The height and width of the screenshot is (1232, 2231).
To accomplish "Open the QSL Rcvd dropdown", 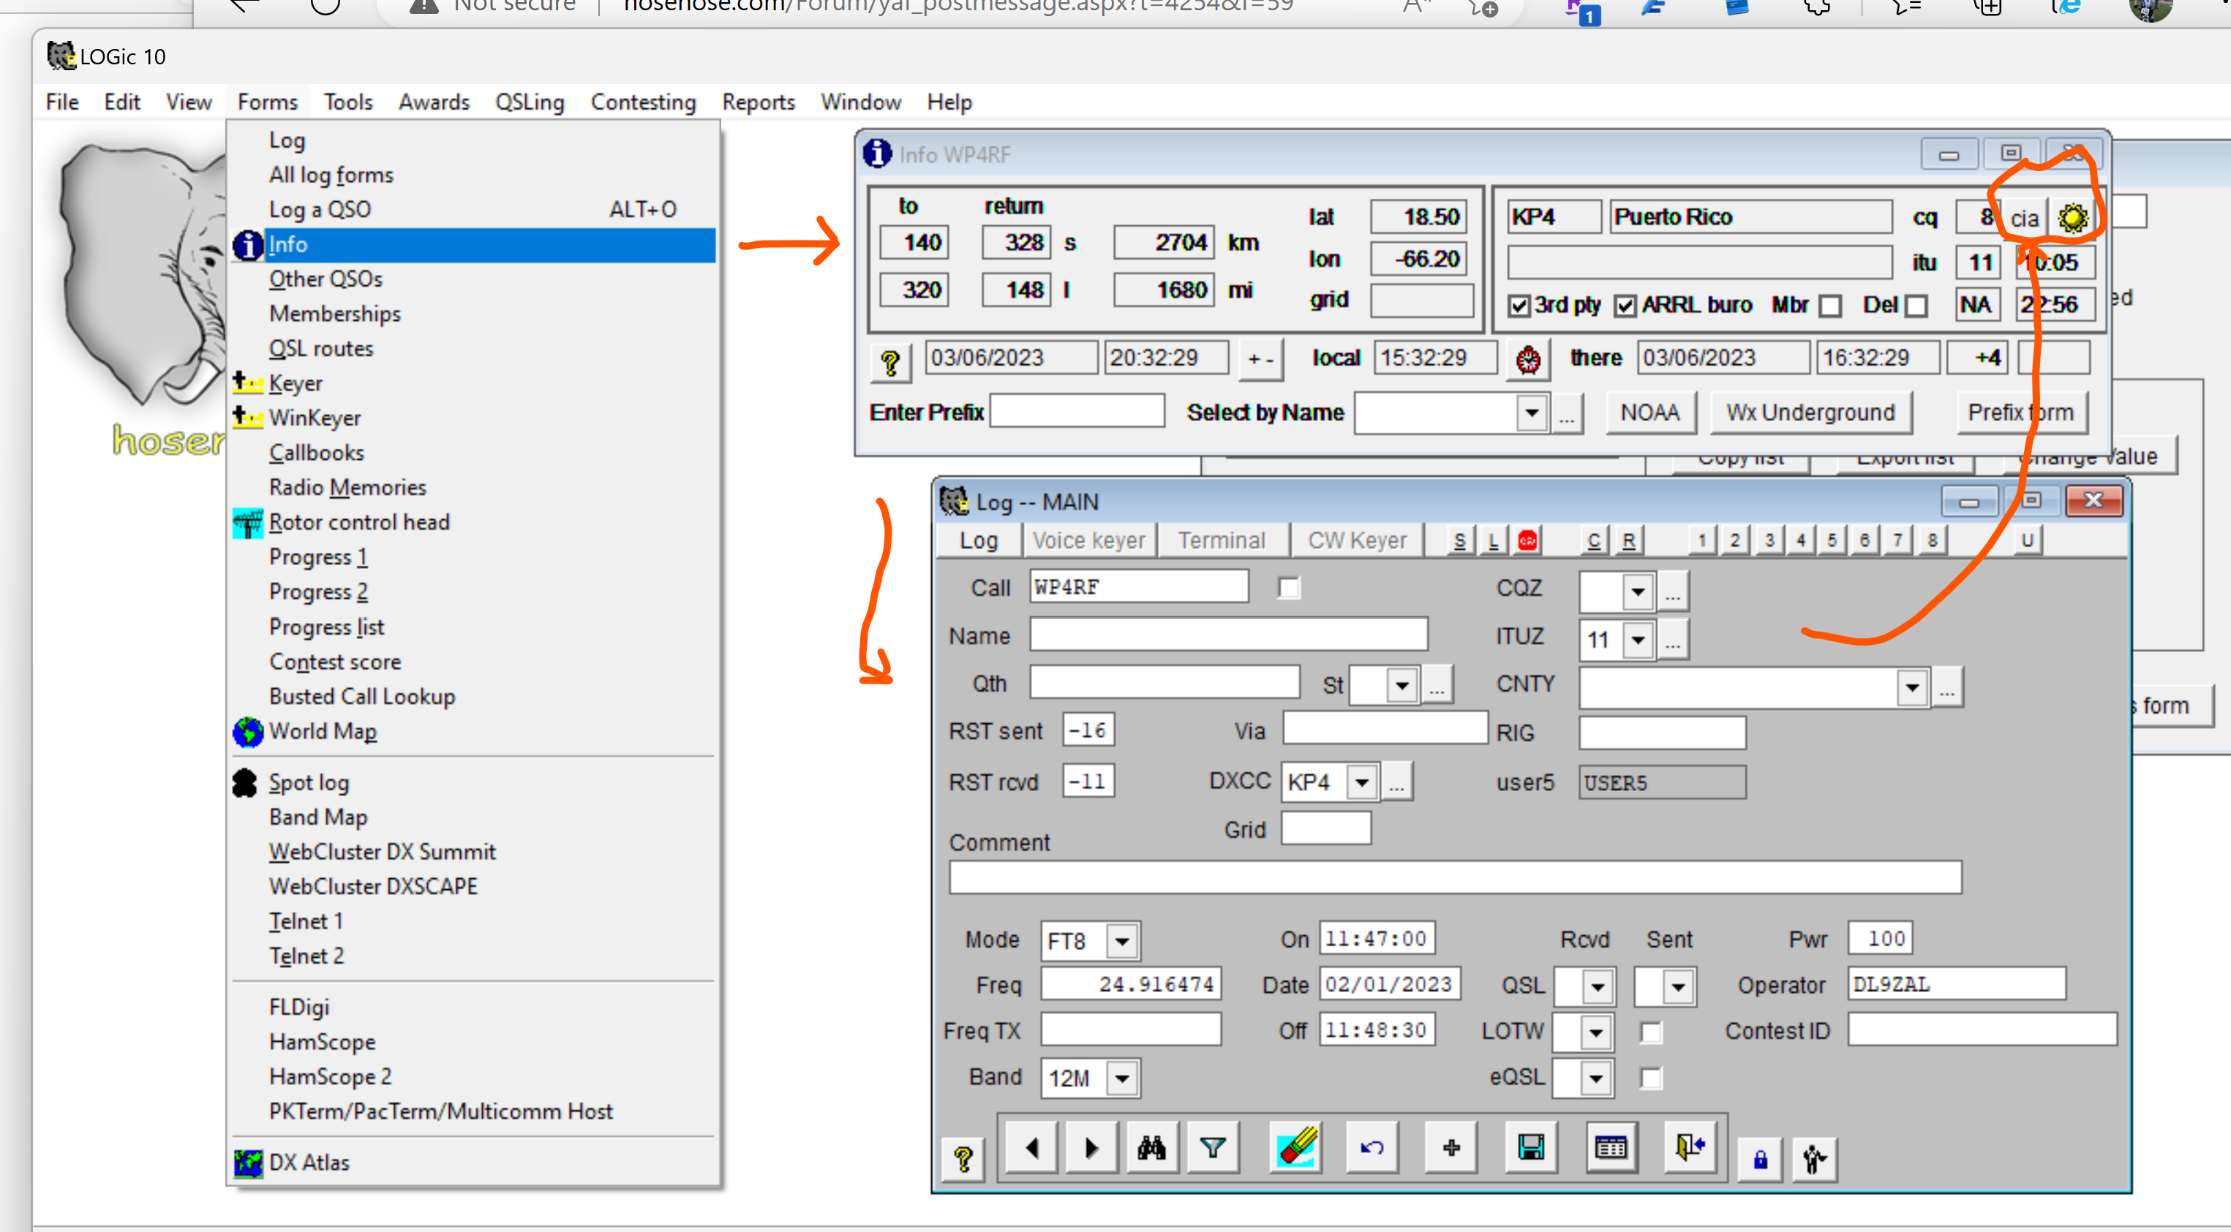I will click(1598, 988).
